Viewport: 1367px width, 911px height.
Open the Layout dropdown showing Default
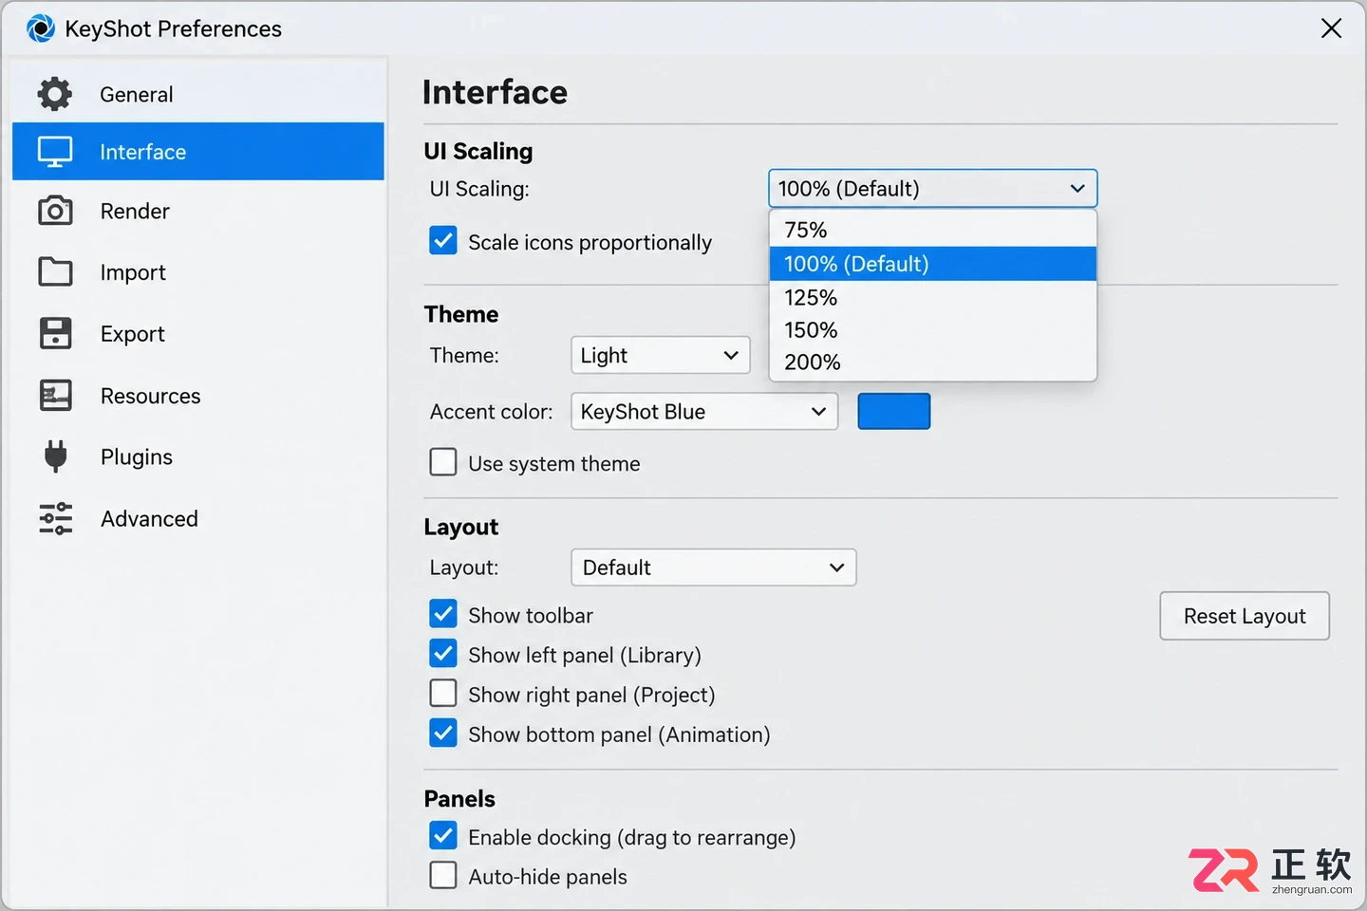pos(714,567)
